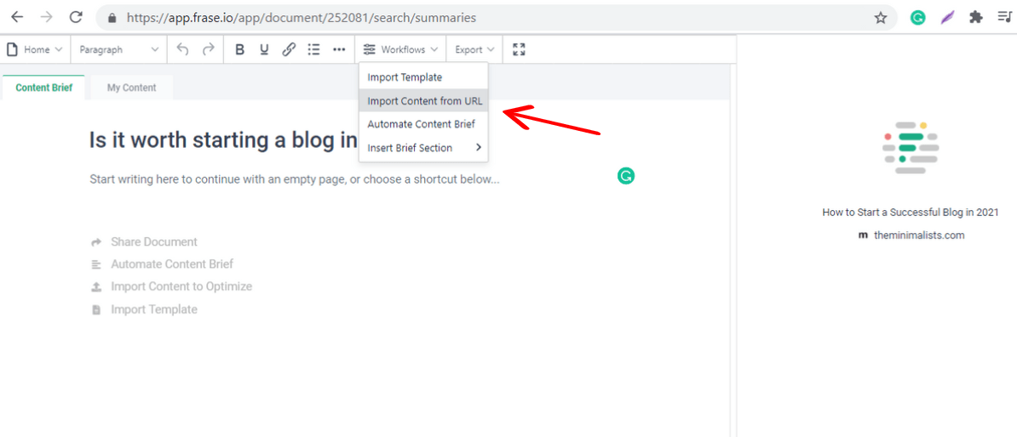Image resolution: width=1017 pixels, height=437 pixels.
Task: Click the Import Template shortcut text
Action: [154, 309]
